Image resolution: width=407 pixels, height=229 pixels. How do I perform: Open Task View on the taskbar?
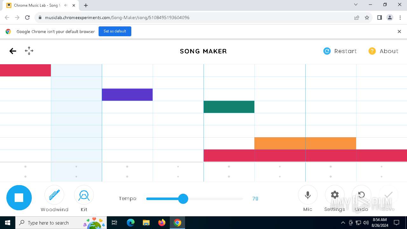(x=115, y=223)
